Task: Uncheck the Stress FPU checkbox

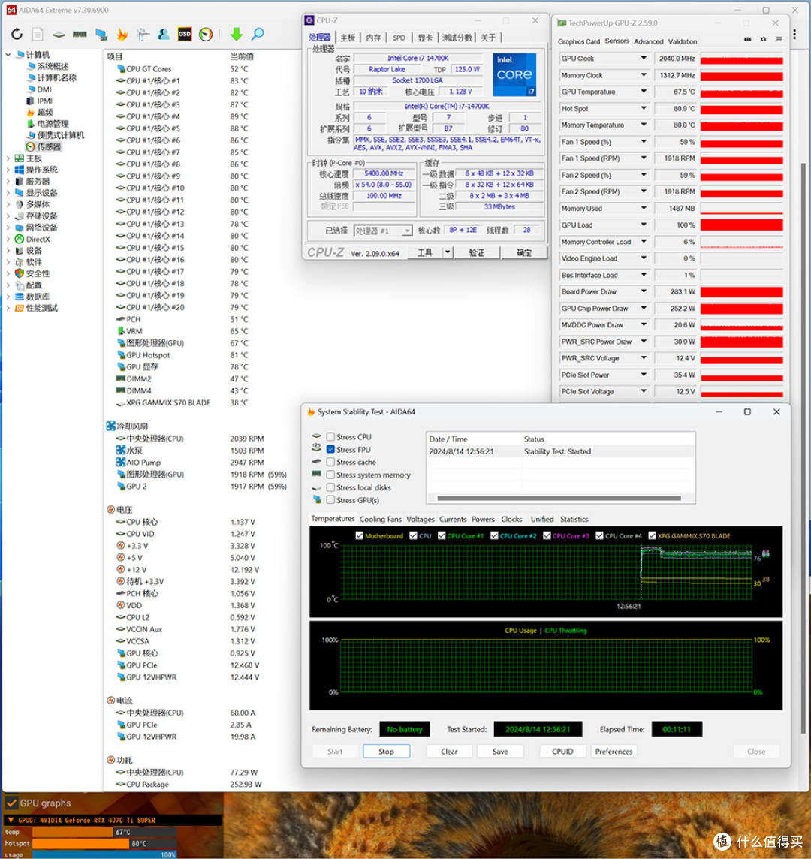Action: pyautogui.click(x=330, y=449)
